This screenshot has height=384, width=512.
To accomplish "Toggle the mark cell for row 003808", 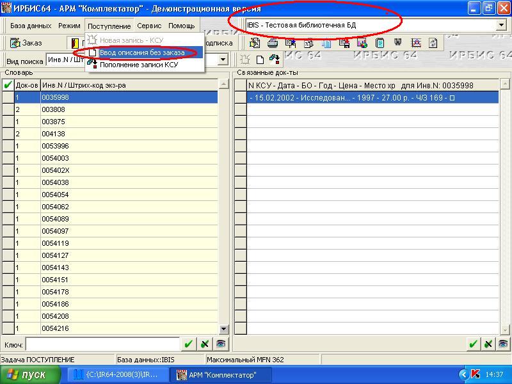I will coord(8,109).
